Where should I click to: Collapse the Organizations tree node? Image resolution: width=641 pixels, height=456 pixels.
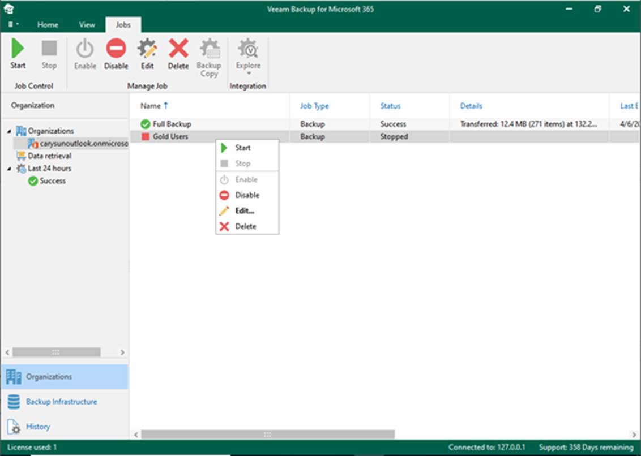coord(9,131)
